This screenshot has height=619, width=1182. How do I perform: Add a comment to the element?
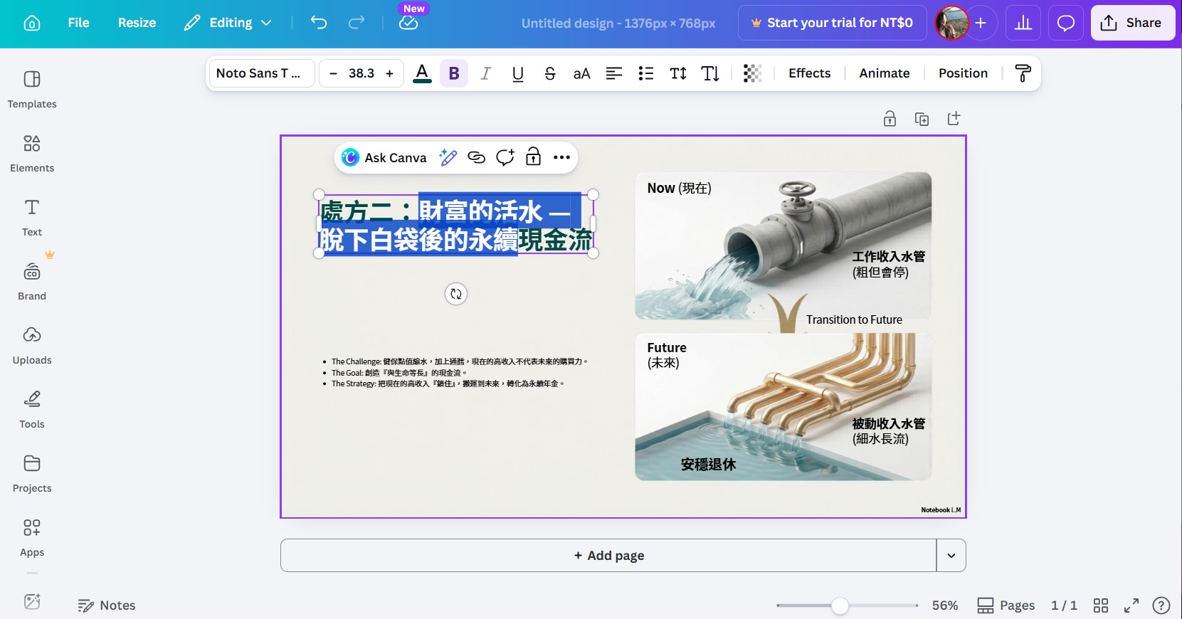point(505,158)
